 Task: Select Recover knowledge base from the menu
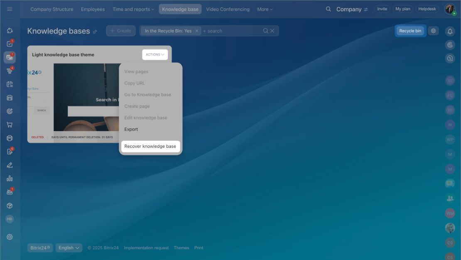[x=150, y=146]
